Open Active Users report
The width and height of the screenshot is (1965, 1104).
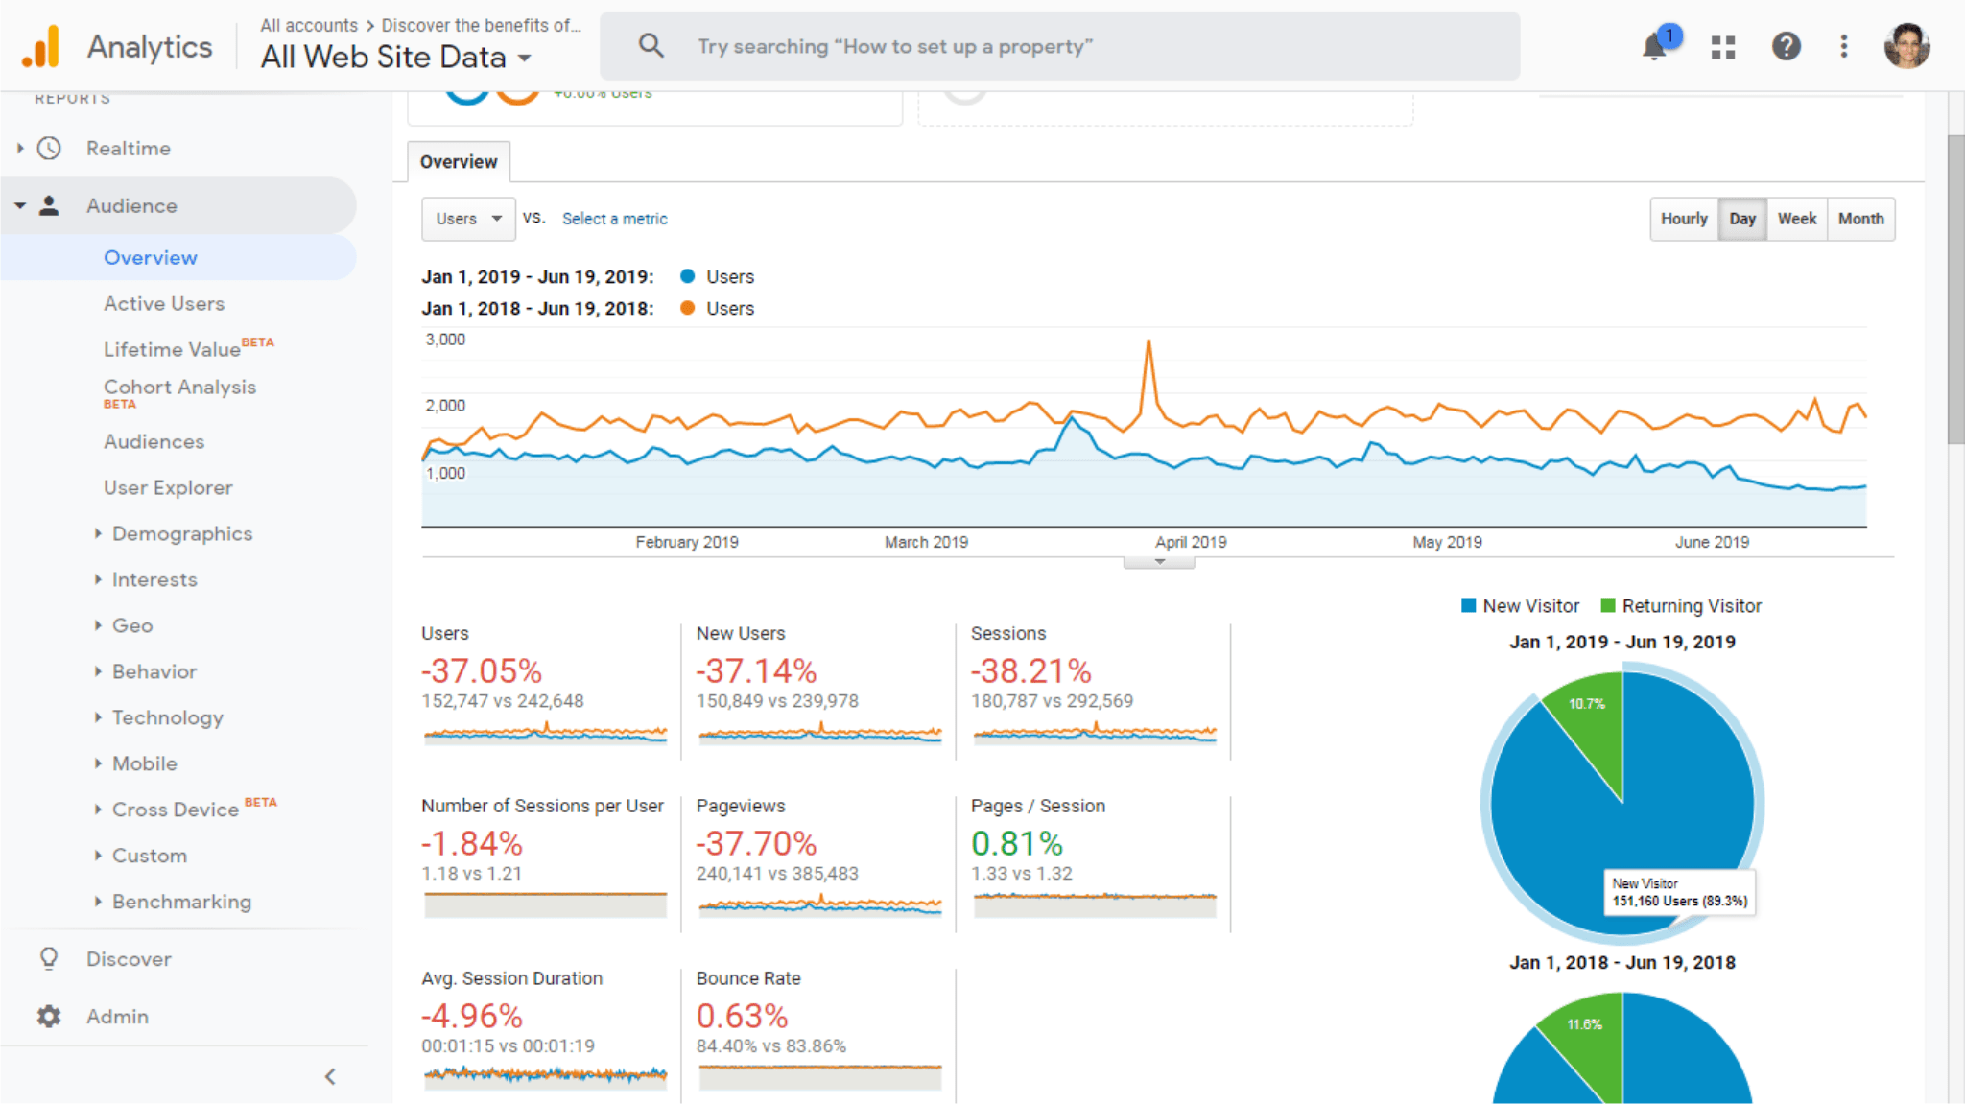pyautogui.click(x=164, y=303)
